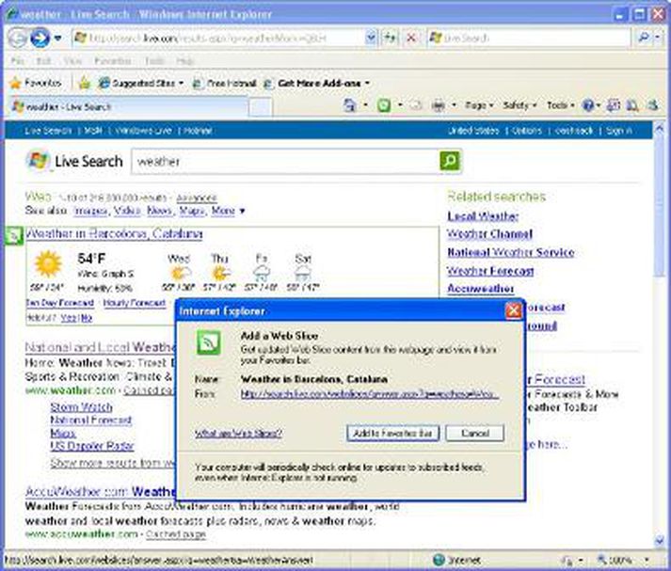The width and height of the screenshot is (671, 571).
Task: Click the address bar URL field
Action: tap(218, 38)
